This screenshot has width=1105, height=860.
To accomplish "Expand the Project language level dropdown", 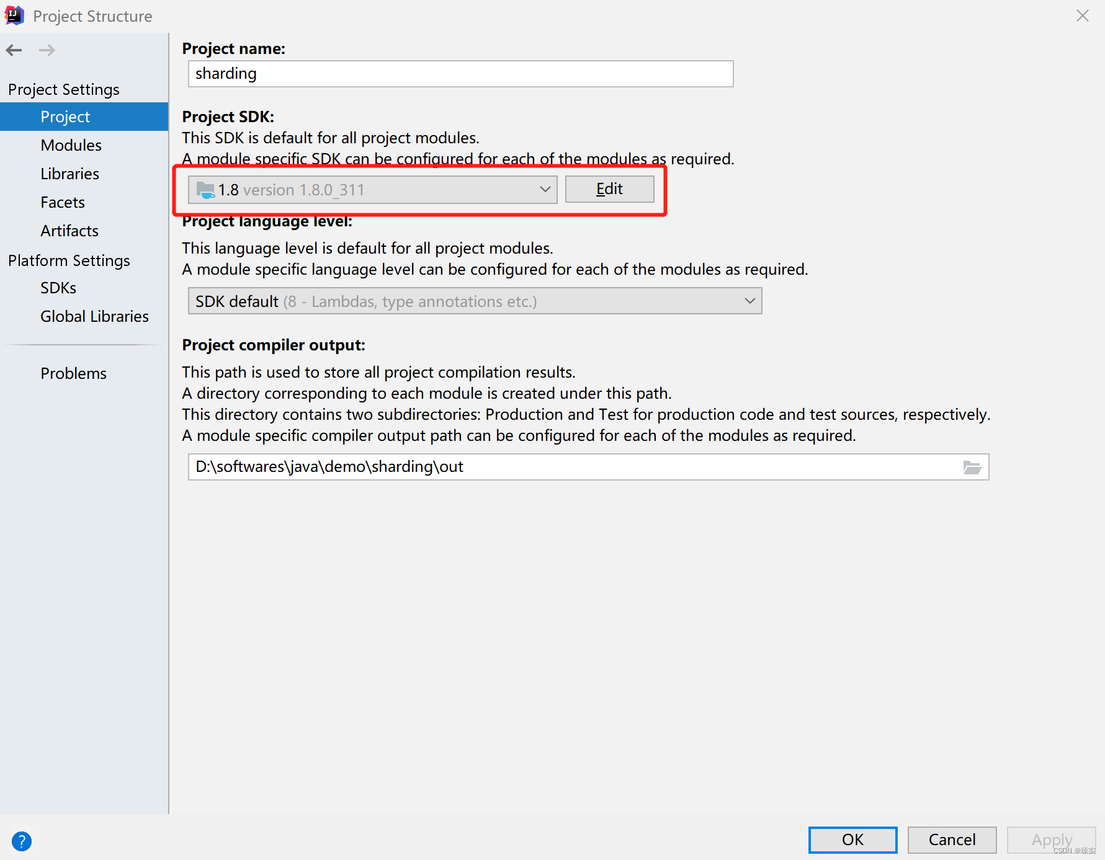I will click(x=475, y=301).
